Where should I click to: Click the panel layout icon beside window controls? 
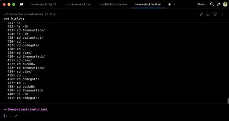[22, 4]
